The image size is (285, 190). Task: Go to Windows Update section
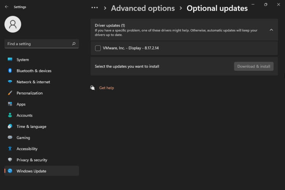pyautogui.click(x=31, y=171)
